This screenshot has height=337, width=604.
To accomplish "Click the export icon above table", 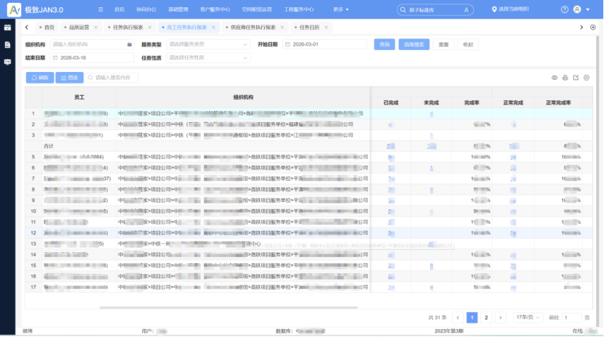I will (576, 78).
